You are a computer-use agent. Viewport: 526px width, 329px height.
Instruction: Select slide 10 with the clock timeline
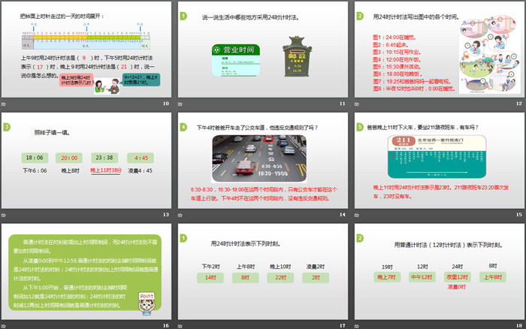coord(86,50)
